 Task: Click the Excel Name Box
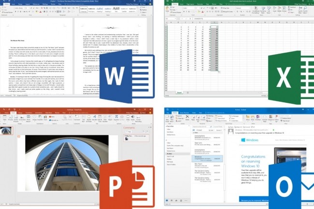(x=171, y=19)
